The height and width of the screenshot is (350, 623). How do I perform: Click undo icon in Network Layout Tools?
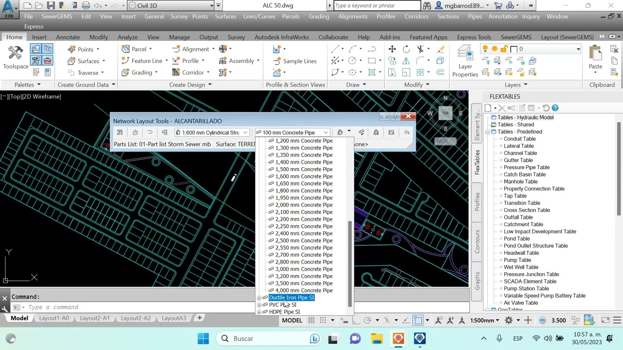(x=406, y=132)
